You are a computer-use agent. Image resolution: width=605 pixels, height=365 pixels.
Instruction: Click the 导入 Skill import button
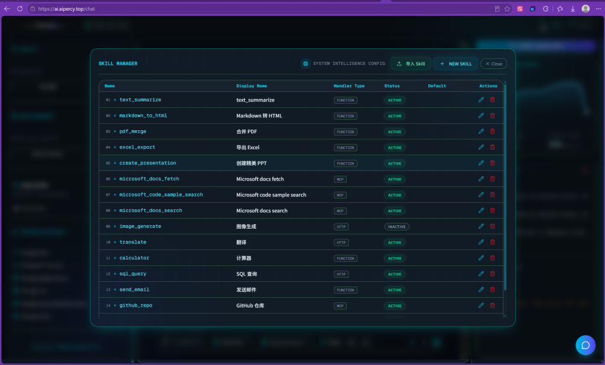tap(411, 64)
